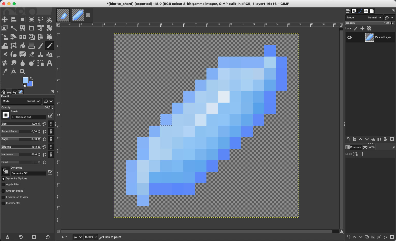
Task: Switch to the Paths tab
Action: coord(369,147)
